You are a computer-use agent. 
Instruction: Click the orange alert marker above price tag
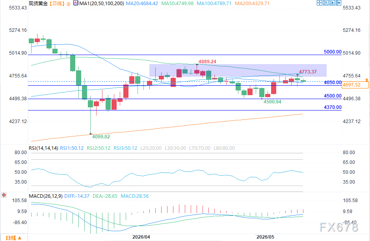[366, 80]
